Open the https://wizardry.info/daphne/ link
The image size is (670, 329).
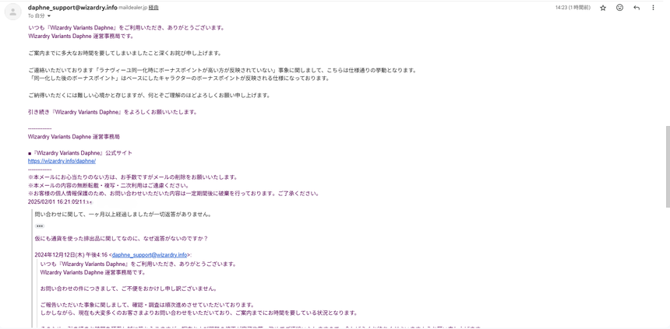62,161
